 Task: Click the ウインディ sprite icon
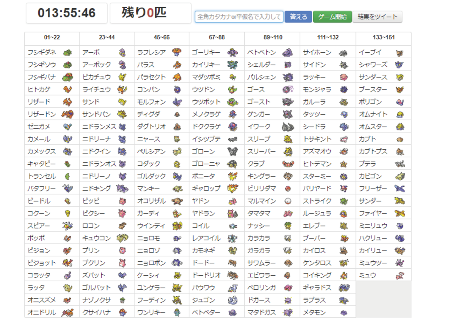click(x=178, y=225)
